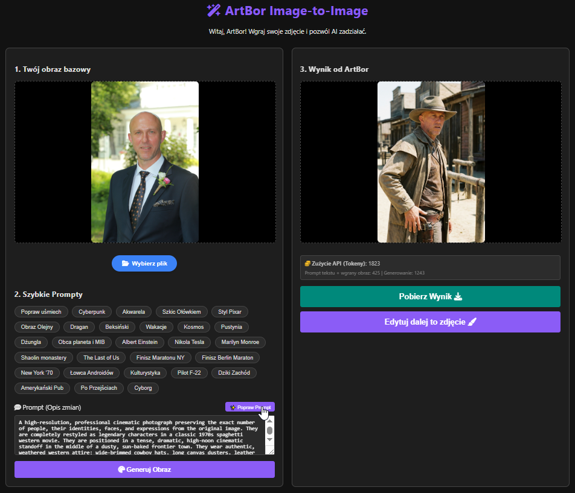Click the download icon on Pobierz Wynik
The image size is (575, 493).
[458, 296]
